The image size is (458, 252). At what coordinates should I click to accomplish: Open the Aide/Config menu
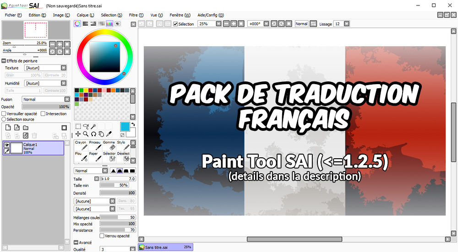click(x=210, y=15)
